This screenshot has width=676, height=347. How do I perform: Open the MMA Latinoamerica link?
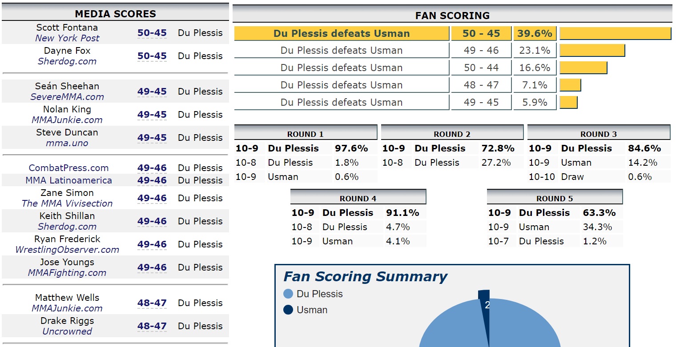(68, 180)
